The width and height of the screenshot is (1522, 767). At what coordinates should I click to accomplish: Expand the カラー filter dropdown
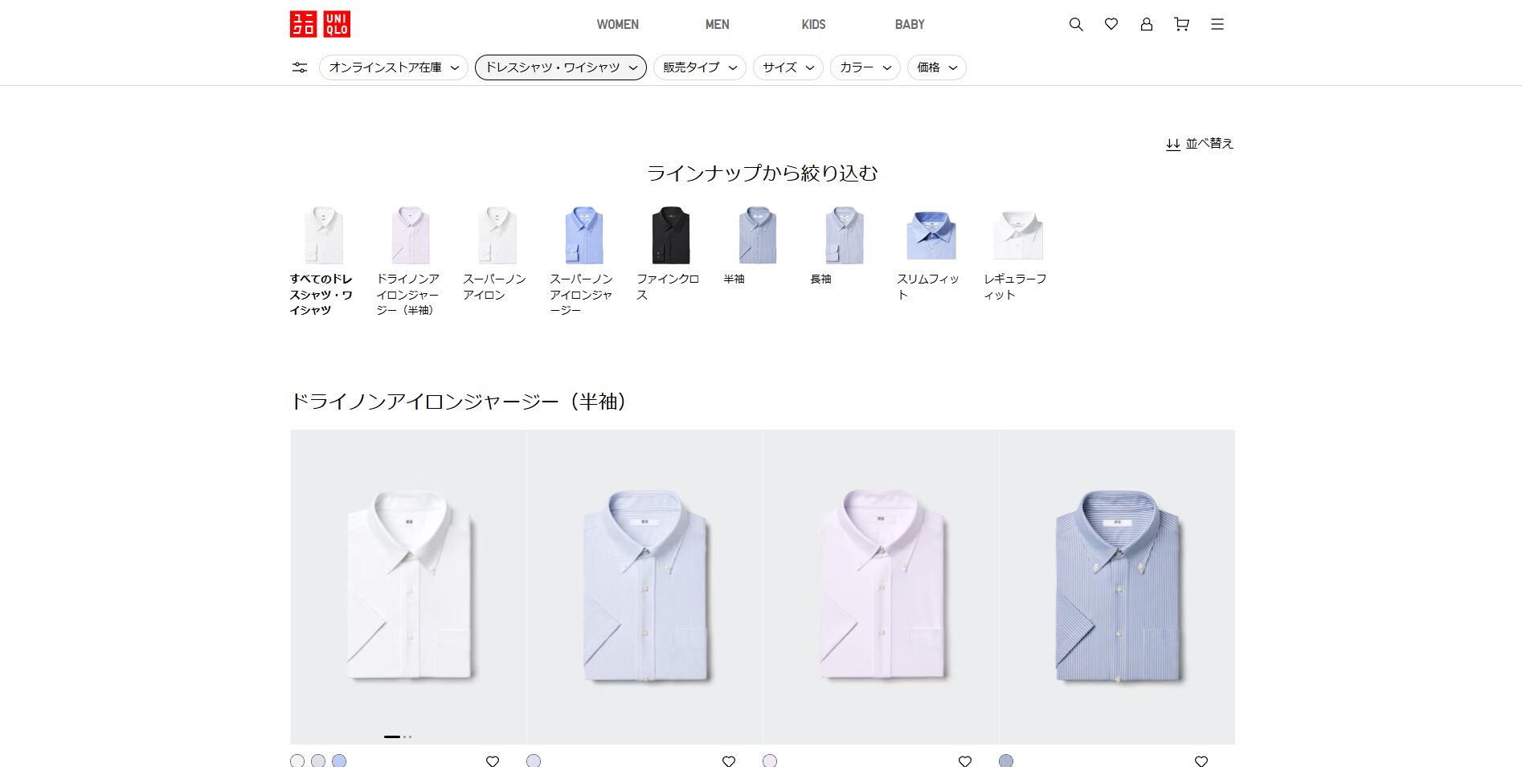(865, 67)
